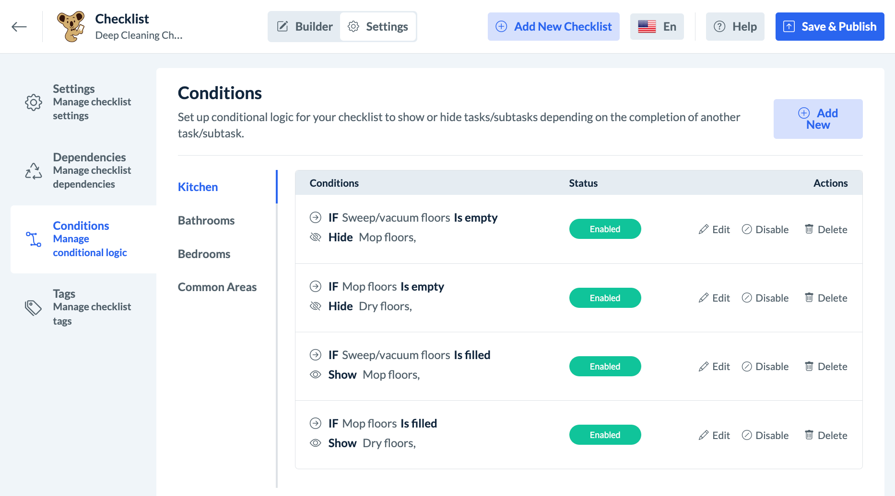
Task: Disable the Mop floors Is empty condition
Action: 765,298
